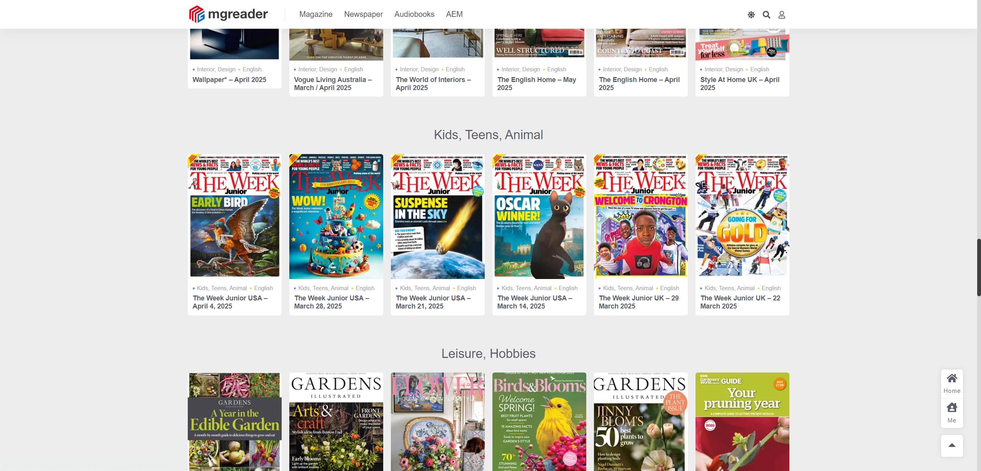Viewport: 981px width, 471px height.
Task: Click the user account icon
Action: click(x=782, y=15)
